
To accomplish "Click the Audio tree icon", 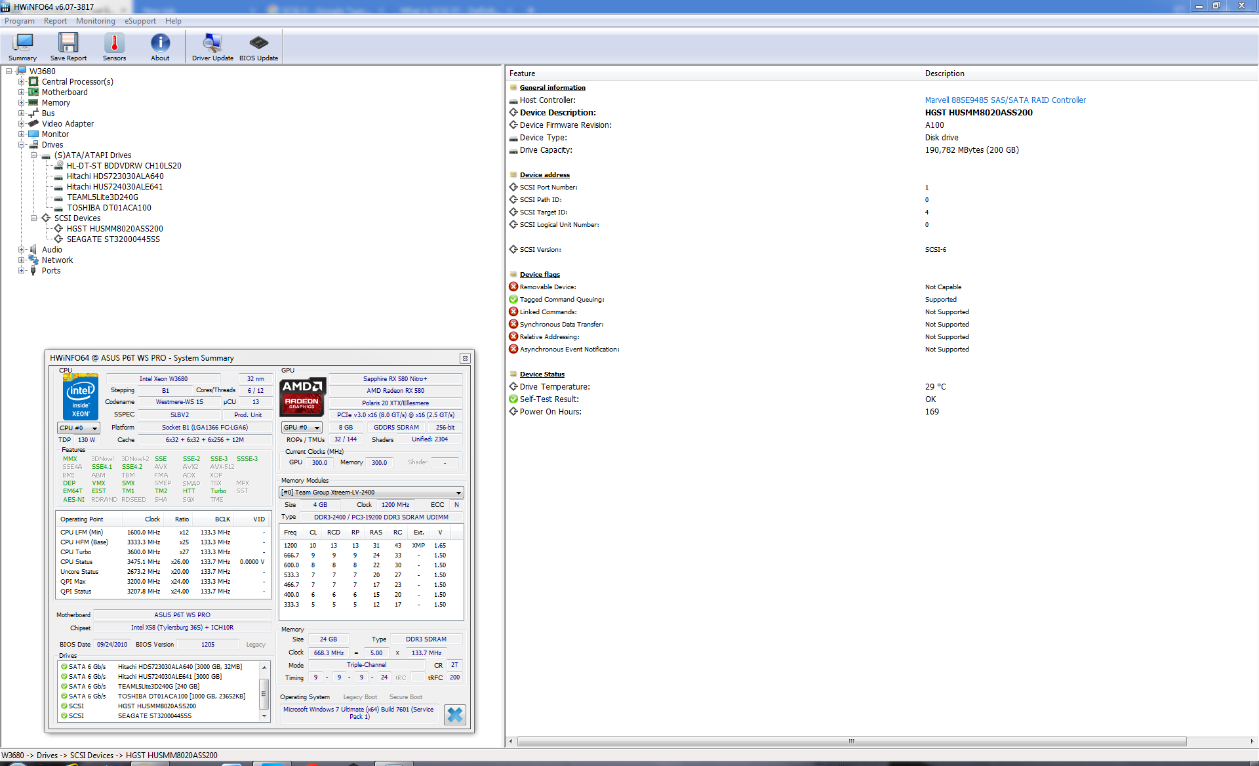I will pyautogui.click(x=33, y=250).
